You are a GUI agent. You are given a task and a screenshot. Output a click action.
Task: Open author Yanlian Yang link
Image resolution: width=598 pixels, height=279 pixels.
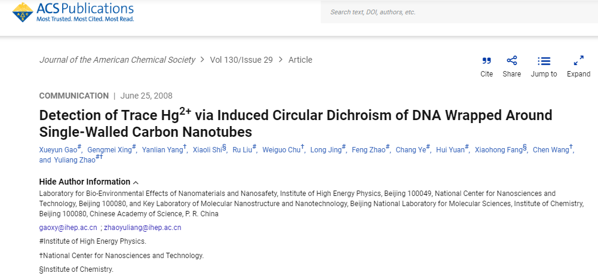(x=162, y=150)
